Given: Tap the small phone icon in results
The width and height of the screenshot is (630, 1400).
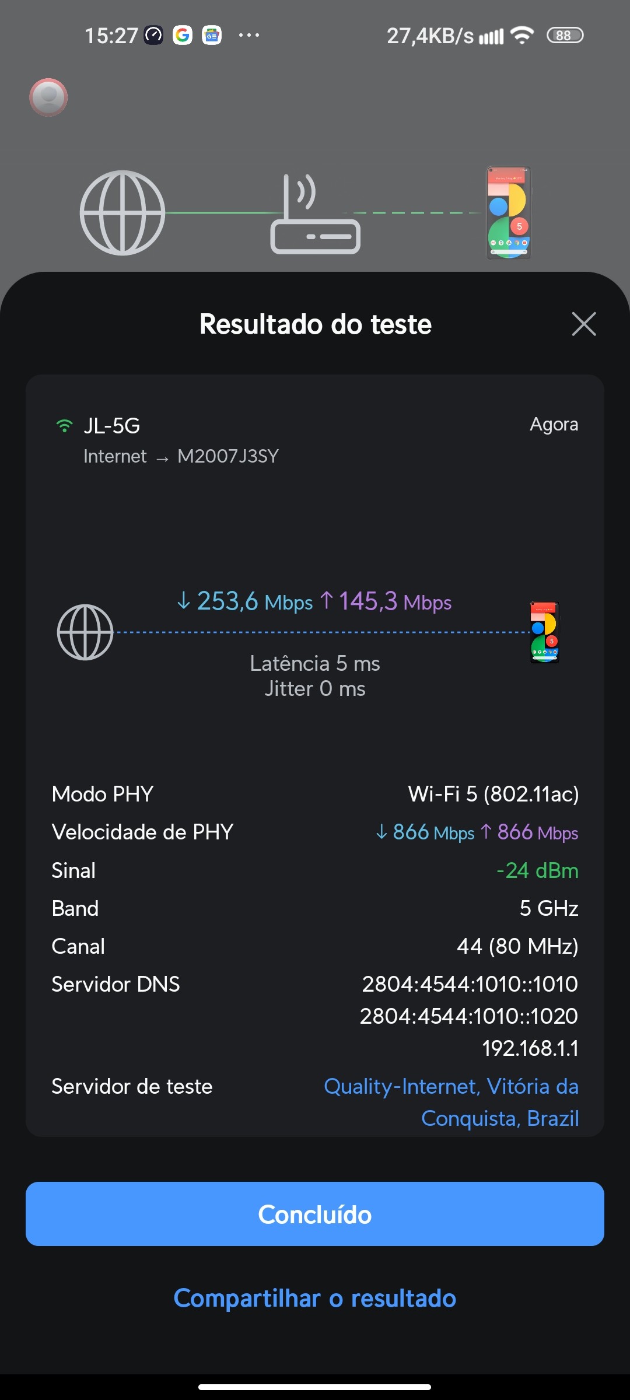Looking at the screenshot, I should click(x=544, y=632).
